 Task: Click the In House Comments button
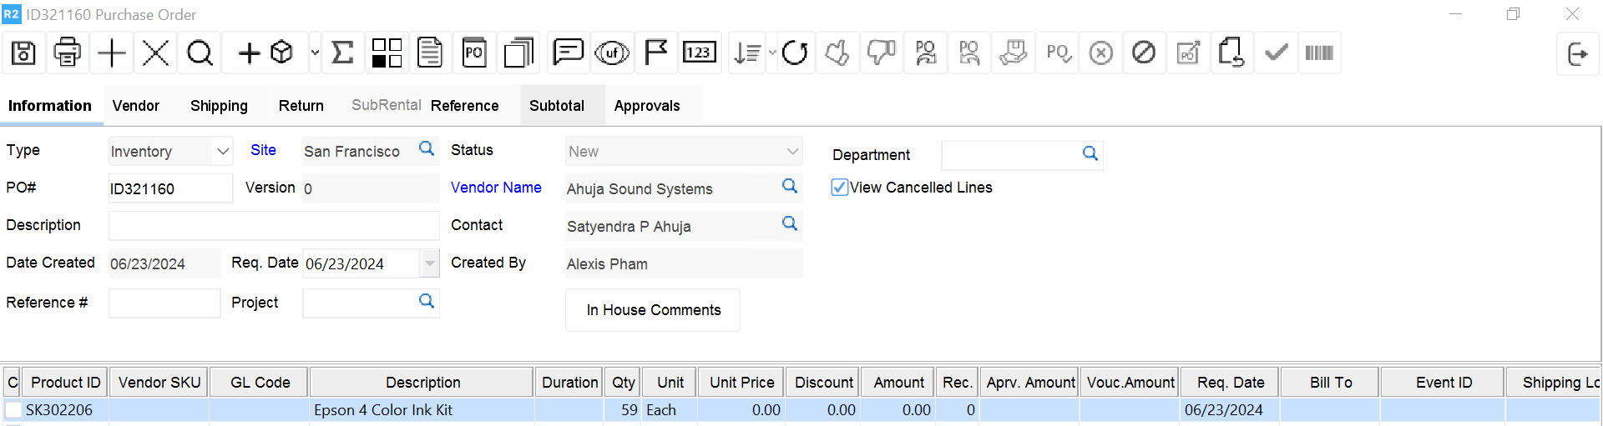(x=653, y=310)
